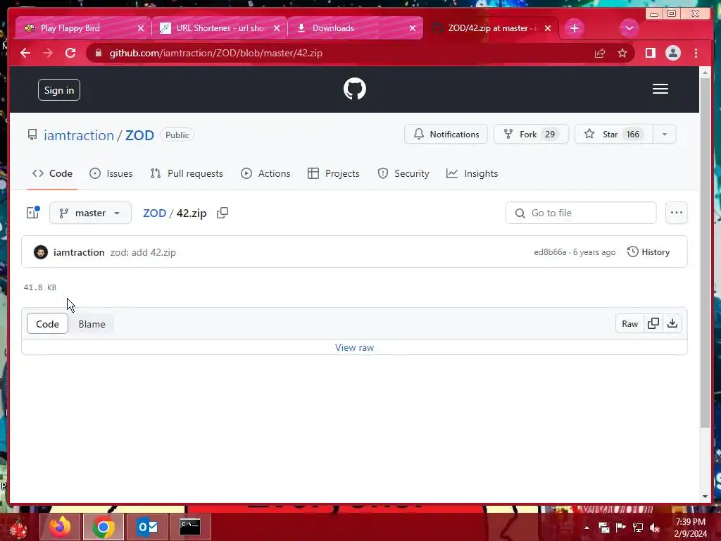Open the taskbar clock and date
Image resolution: width=721 pixels, height=541 pixels.
690,528
